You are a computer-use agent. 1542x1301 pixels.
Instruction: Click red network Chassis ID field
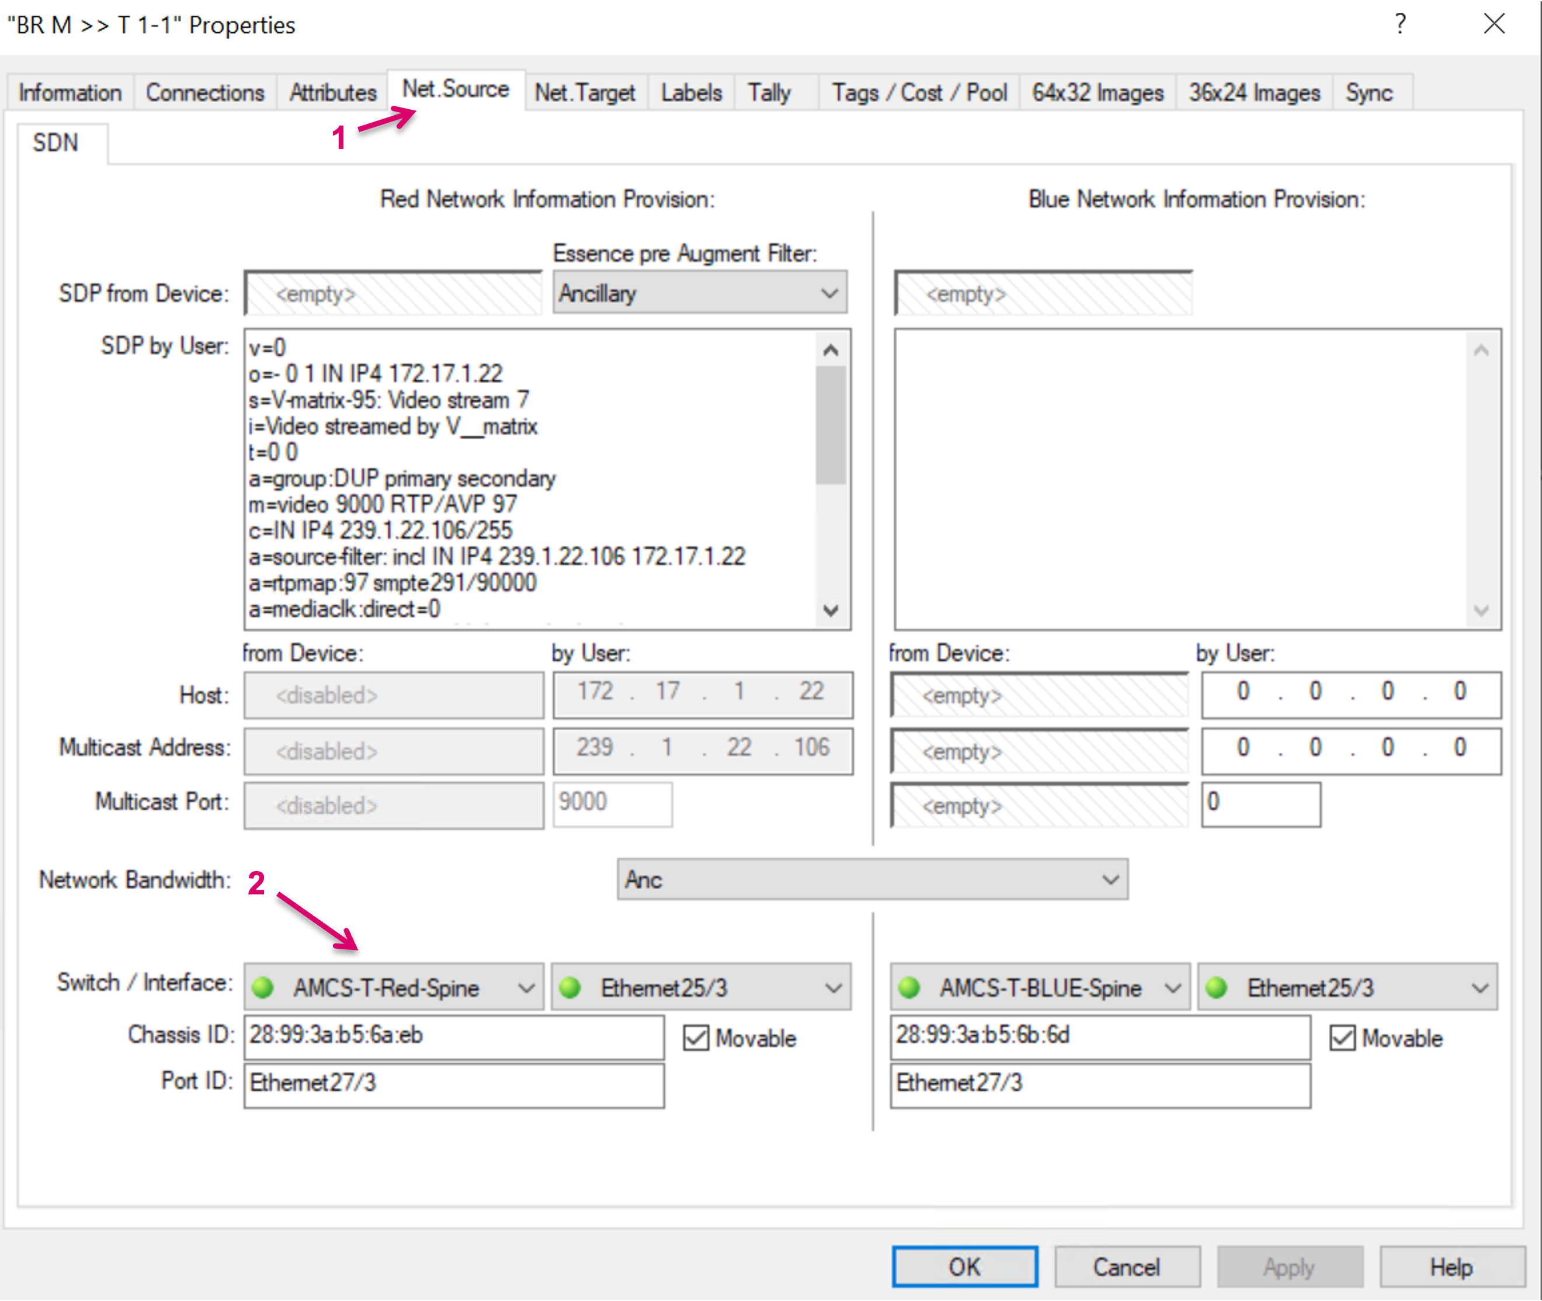tap(453, 1036)
